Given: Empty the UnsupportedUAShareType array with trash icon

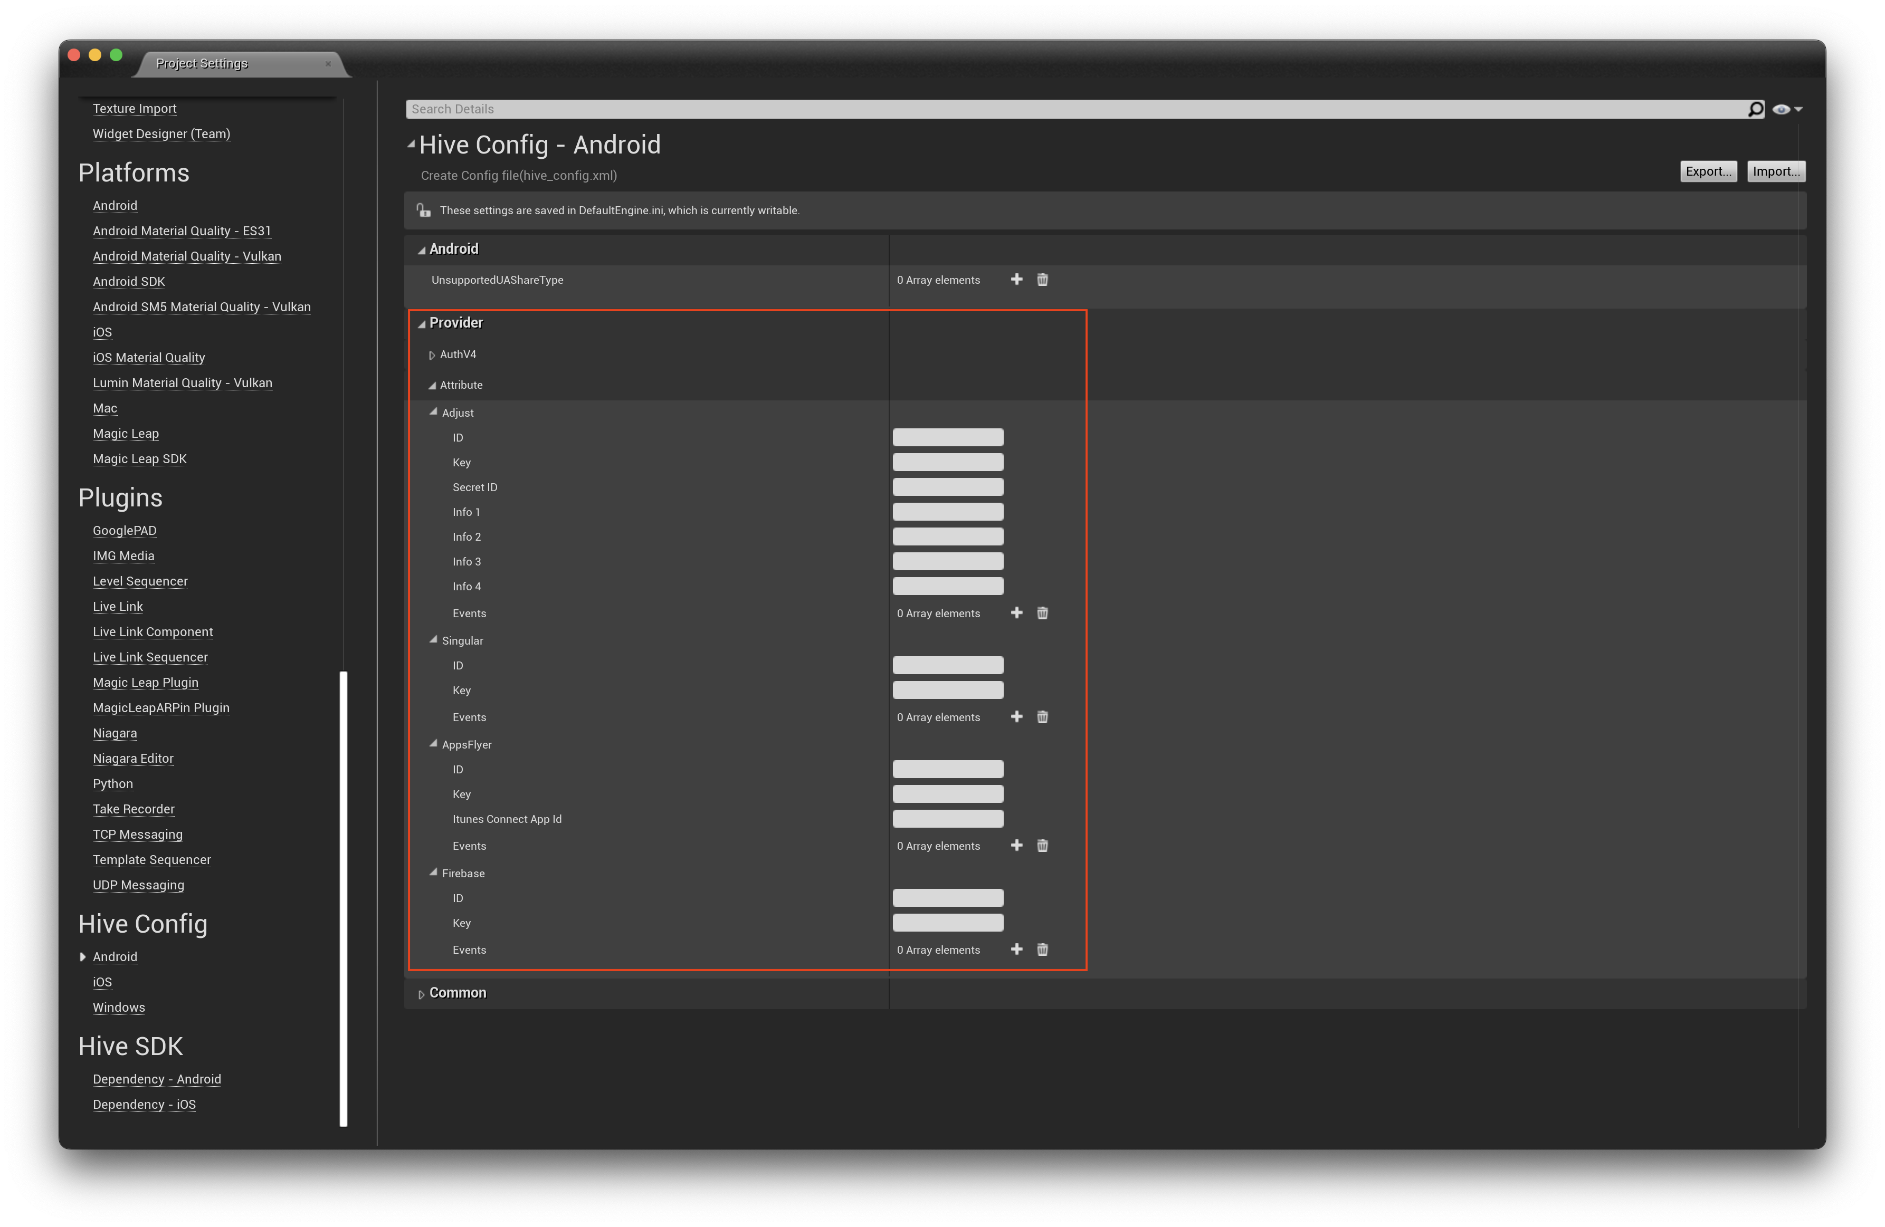Looking at the screenshot, I should pyautogui.click(x=1042, y=280).
